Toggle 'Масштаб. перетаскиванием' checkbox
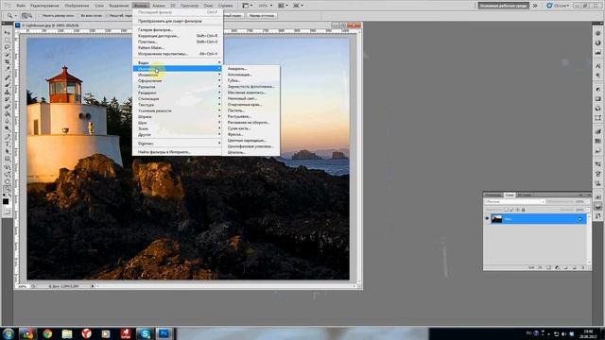The height and width of the screenshot is (340, 605). pyautogui.click(x=107, y=16)
